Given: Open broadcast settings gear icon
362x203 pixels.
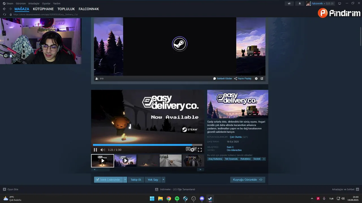Looking at the screenshot, I should point(256,79).
